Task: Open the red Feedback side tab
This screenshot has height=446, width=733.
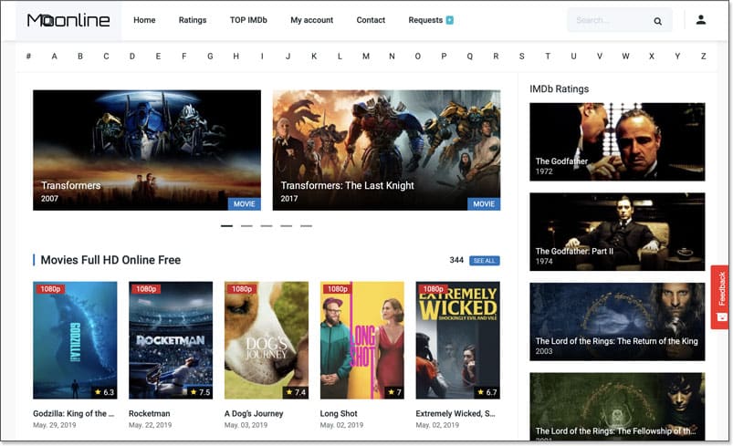Action: 720,296
